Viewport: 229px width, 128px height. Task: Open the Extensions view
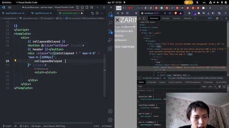tap(110, 48)
